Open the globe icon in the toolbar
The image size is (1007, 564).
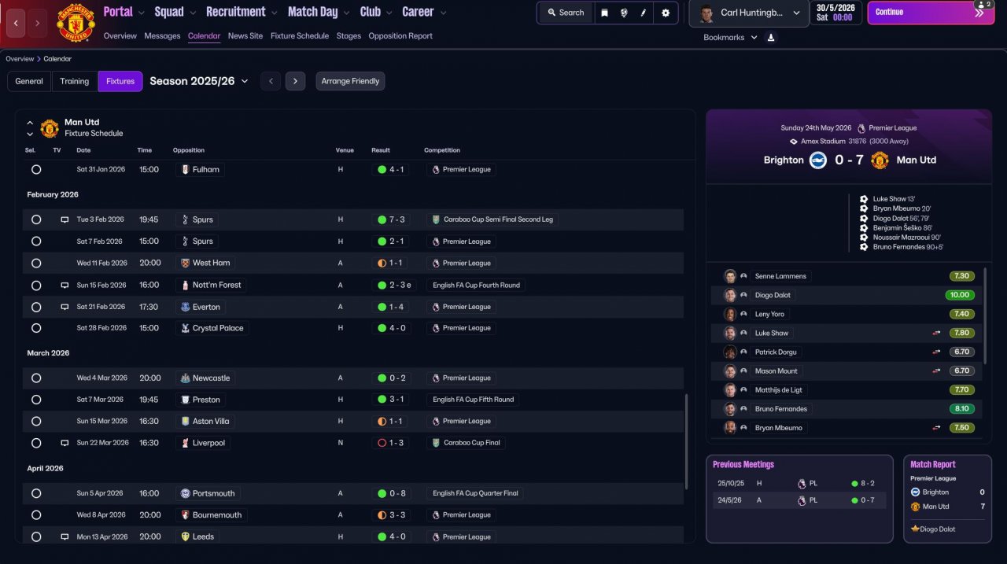(x=624, y=13)
